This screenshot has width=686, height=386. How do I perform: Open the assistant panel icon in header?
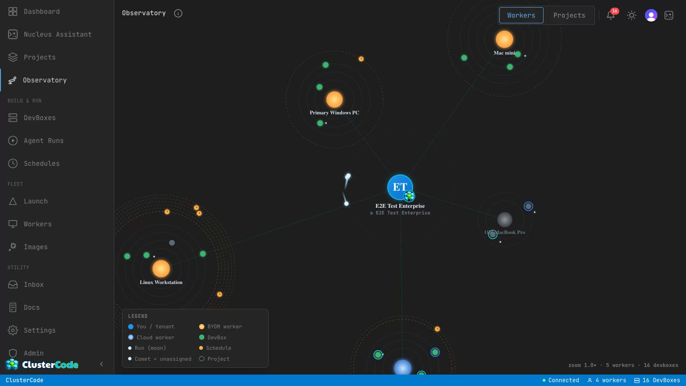669,15
